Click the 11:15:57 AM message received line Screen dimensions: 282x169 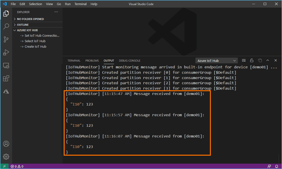point(135,115)
